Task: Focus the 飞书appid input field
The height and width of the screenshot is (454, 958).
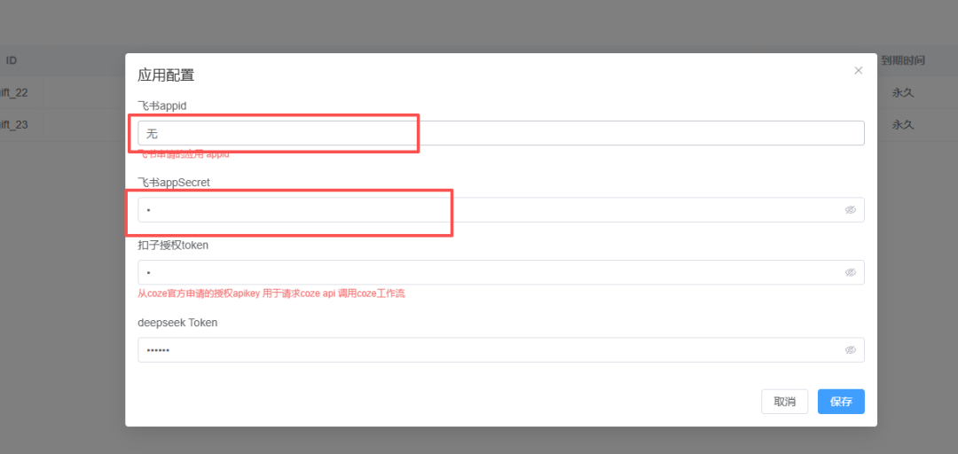Action: coord(501,133)
